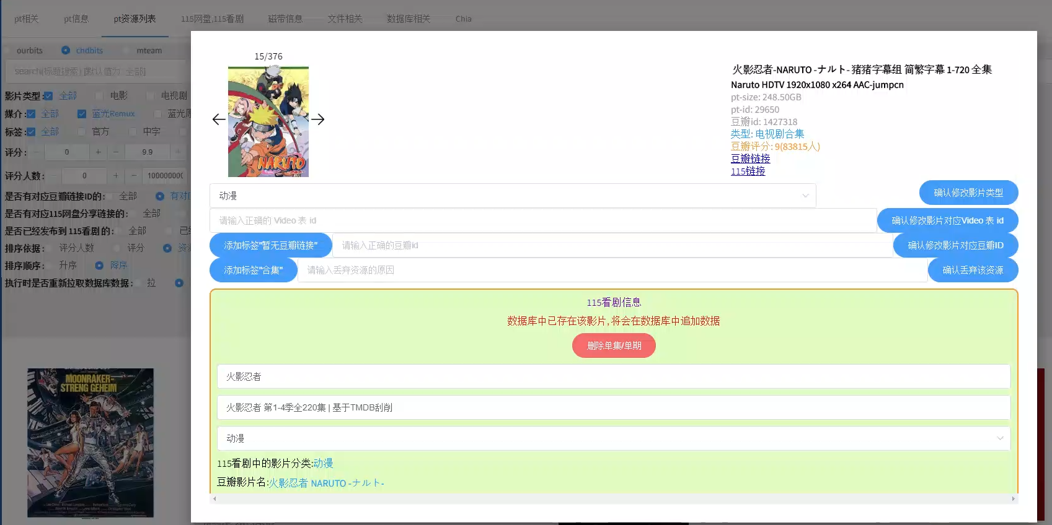Switch to the 磁带信息 tab
Image resolution: width=1052 pixels, height=525 pixels.
[x=285, y=19]
